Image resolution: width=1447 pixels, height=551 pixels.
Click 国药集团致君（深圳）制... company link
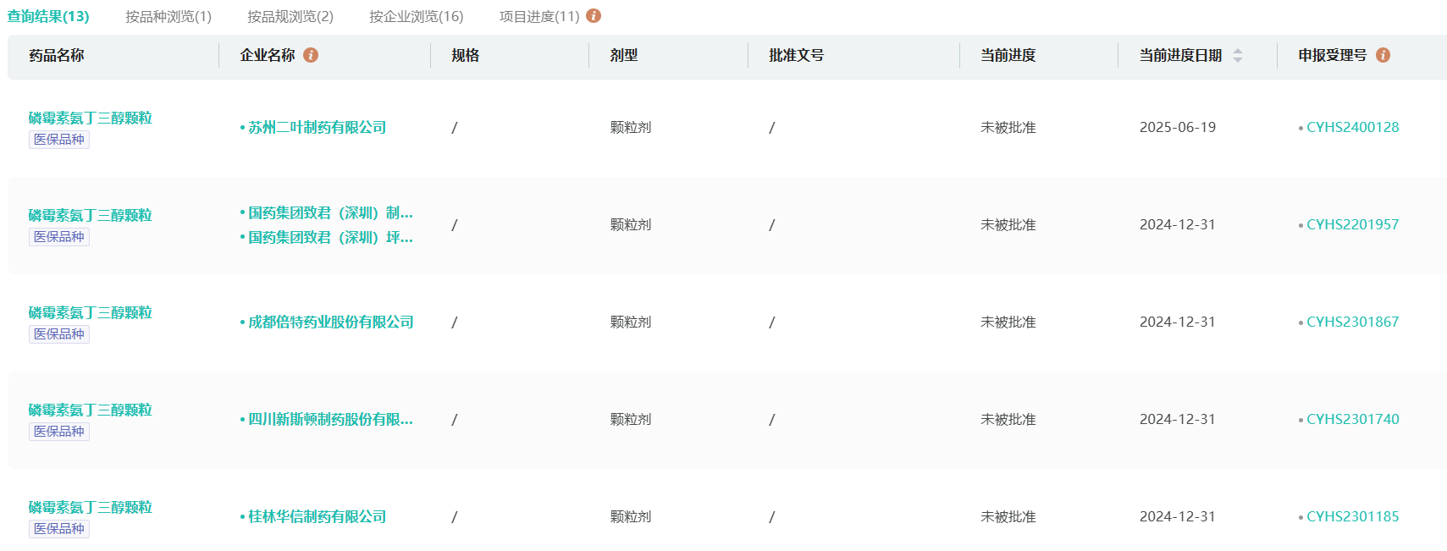point(330,212)
